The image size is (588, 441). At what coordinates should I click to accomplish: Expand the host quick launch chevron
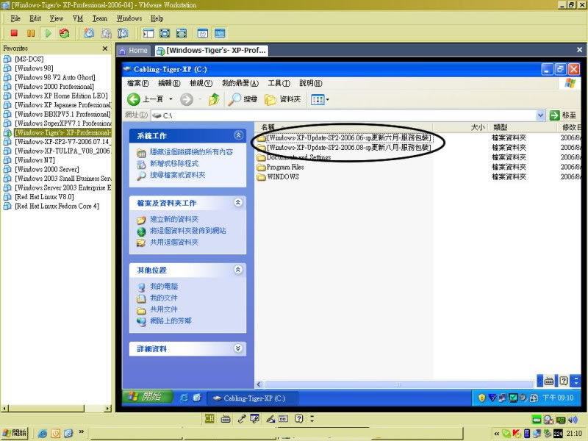point(81,432)
